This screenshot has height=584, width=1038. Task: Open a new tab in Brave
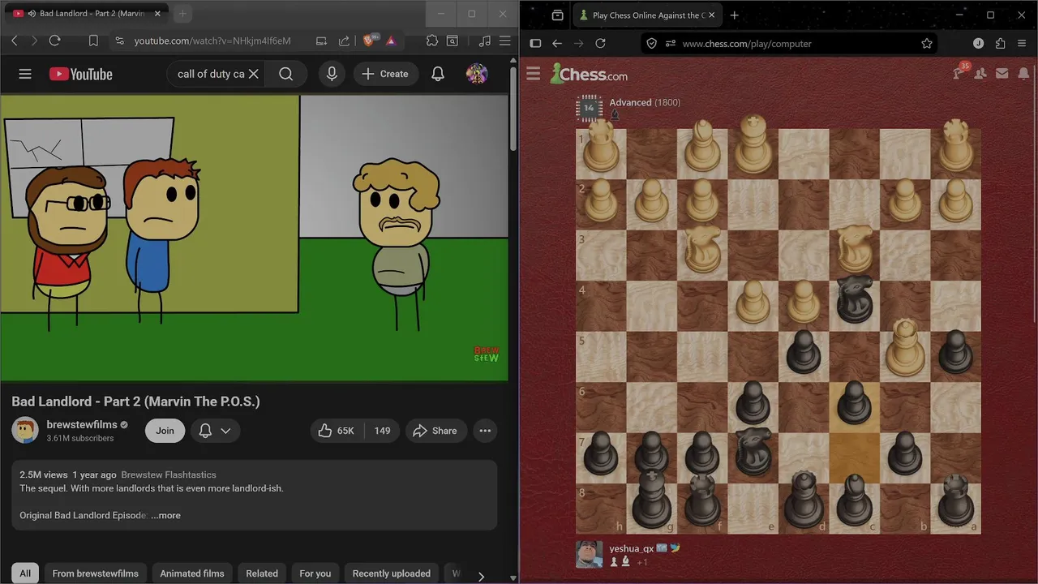coord(182,14)
